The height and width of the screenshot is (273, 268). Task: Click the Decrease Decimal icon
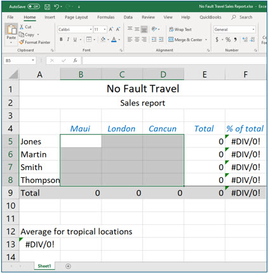253,39
